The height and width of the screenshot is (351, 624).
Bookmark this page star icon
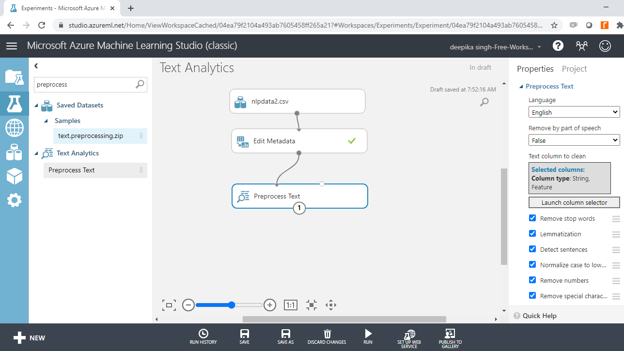[554, 25]
